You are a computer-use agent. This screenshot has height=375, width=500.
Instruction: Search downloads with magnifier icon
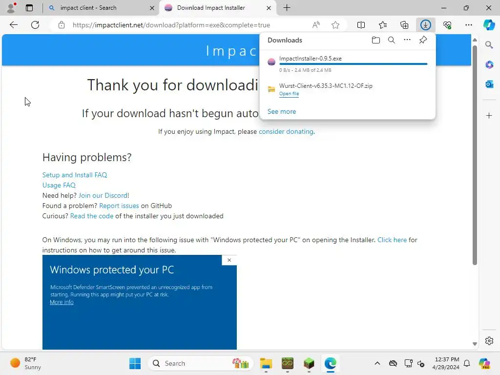tap(392, 40)
